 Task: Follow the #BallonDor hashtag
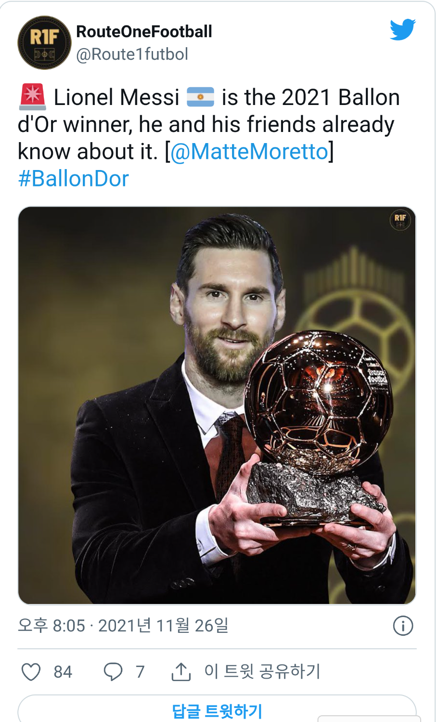tap(73, 179)
